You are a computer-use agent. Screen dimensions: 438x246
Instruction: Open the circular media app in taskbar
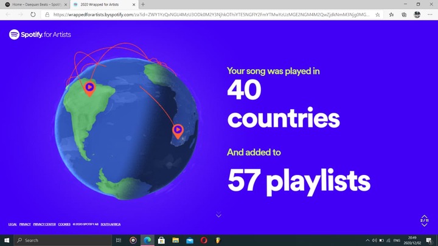click(133, 240)
